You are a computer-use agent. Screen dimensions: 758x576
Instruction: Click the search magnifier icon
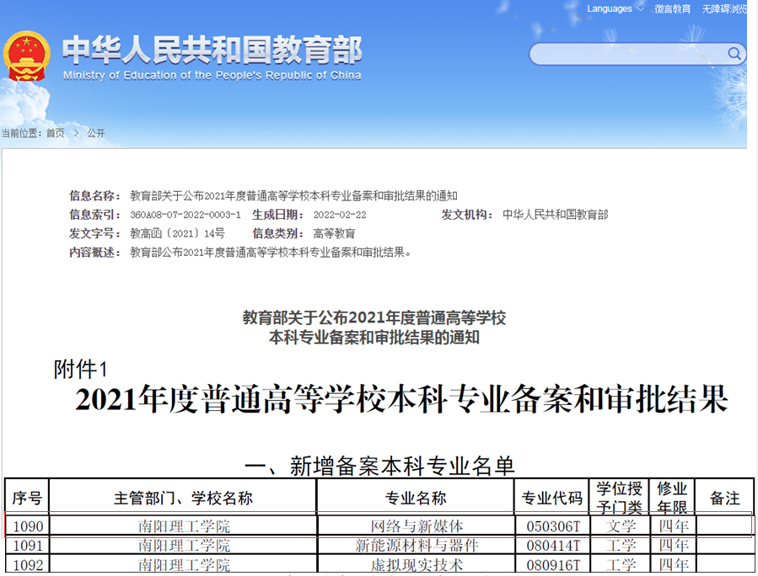tap(735, 54)
